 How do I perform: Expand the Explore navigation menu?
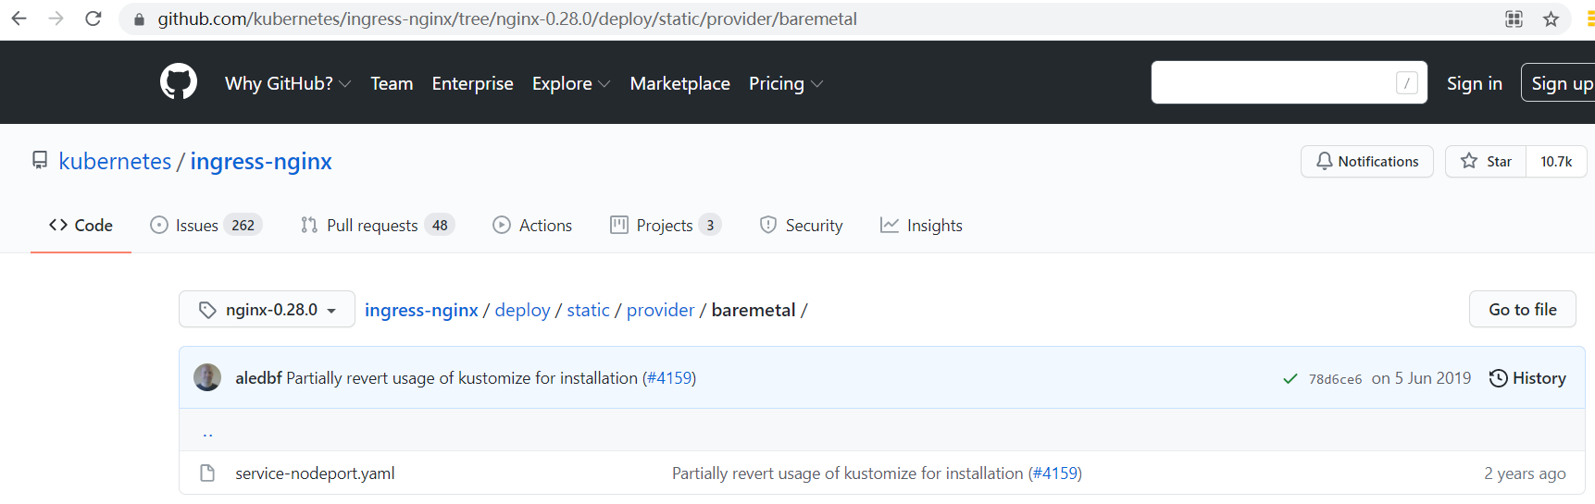coord(570,83)
